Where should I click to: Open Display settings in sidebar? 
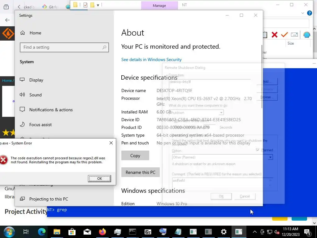tap(32, 80)
